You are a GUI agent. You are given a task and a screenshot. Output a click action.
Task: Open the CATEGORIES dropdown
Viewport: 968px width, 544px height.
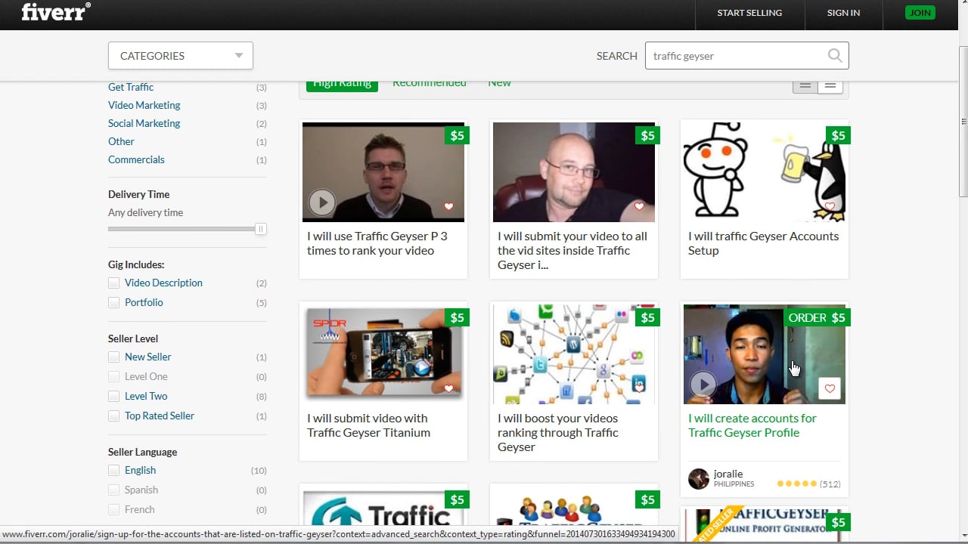(x=180, y=55)
